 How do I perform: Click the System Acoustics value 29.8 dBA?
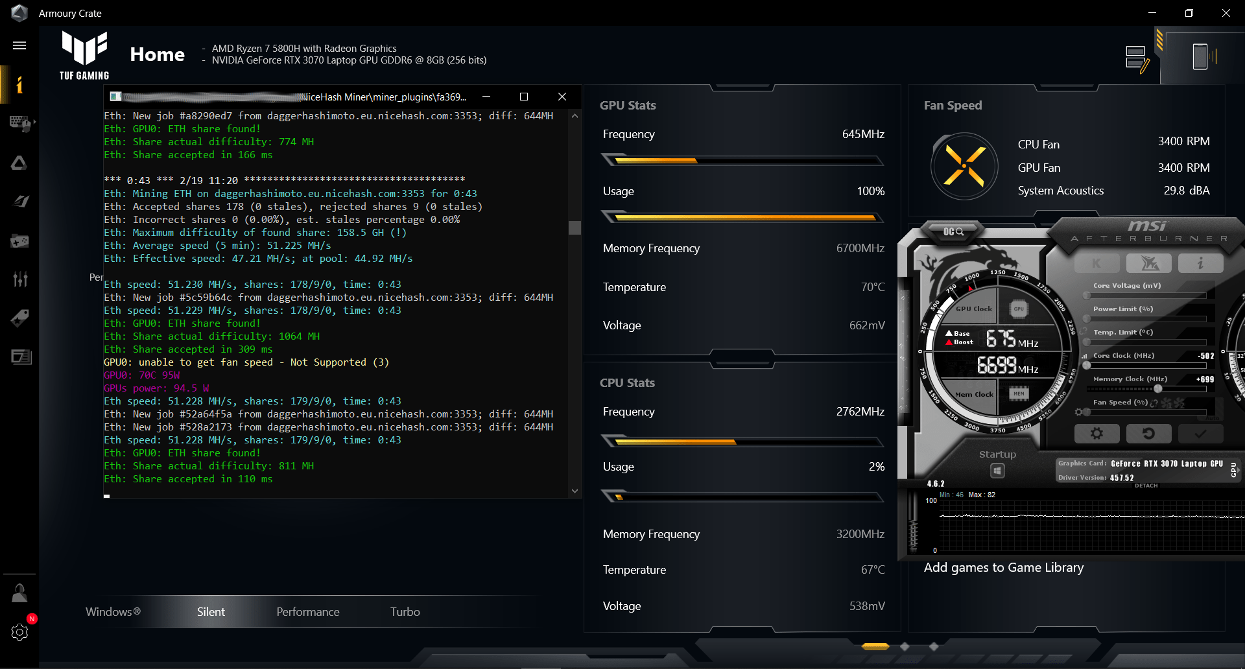[1187, 191]
